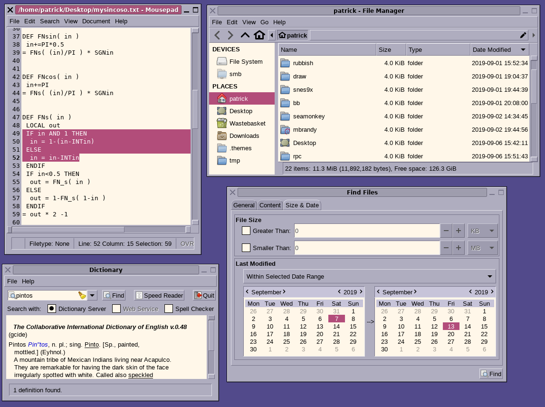
Task: Toggle path edit pencil icon in location bar
Action: click(x=523, y=35)
